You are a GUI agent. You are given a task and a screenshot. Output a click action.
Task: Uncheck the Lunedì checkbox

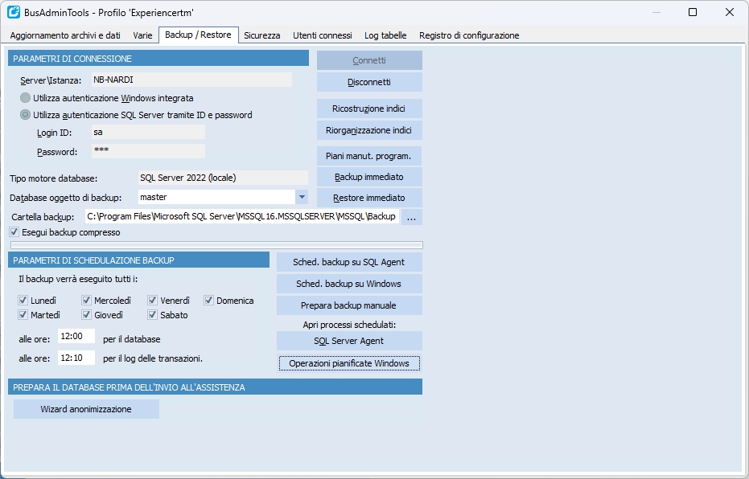pyautogui.click(x=23, y=300)
